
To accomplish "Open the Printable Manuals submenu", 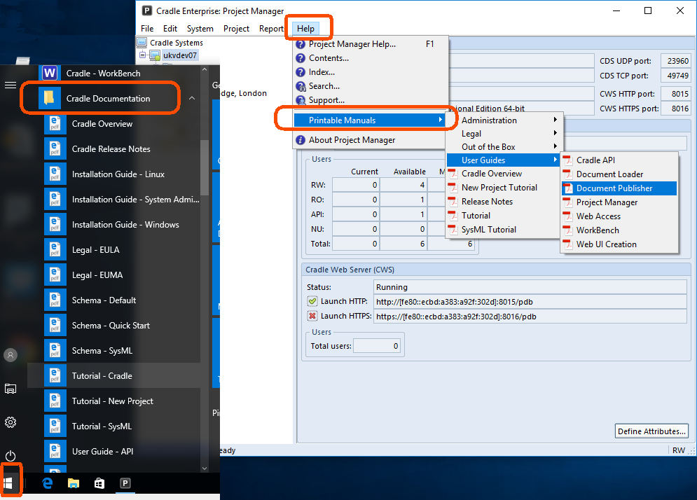I will pyautogui.click(x=370, y=120).
